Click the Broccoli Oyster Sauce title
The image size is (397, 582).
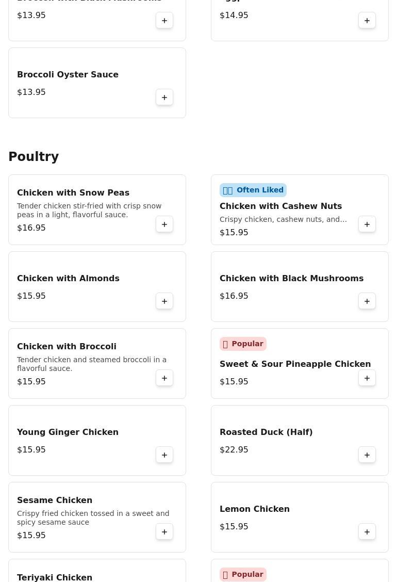point(68,75)
